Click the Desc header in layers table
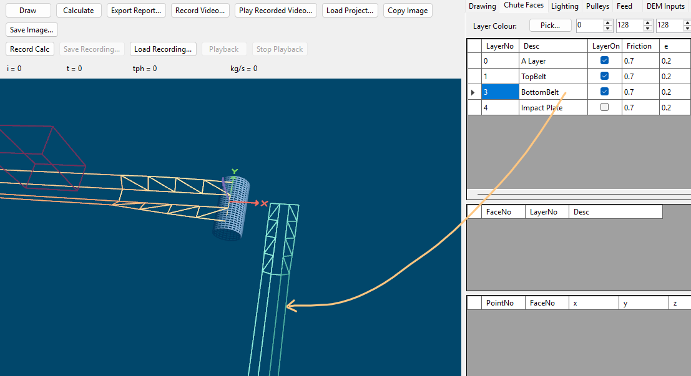The width and height of the screenshot is (691, 376). pyautogui.click(x=553, y=46)
